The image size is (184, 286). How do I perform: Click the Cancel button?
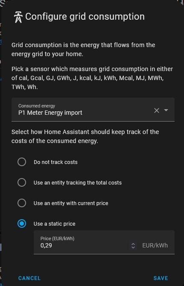(x=29, y=278)
